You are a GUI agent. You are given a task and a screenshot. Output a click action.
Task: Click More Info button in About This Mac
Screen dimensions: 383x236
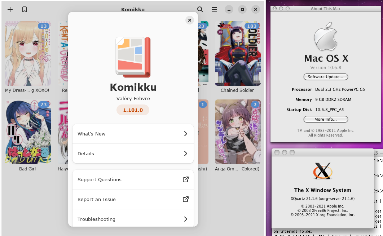tap(326, 119)
